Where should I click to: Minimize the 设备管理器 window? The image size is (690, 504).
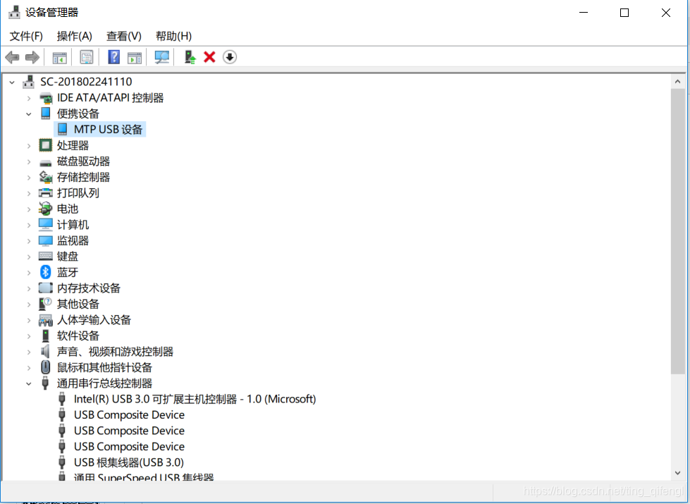point(584,12)
